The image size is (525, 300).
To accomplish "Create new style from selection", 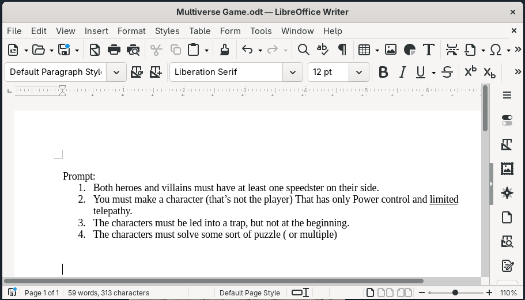I will click(x=156, y=72).
